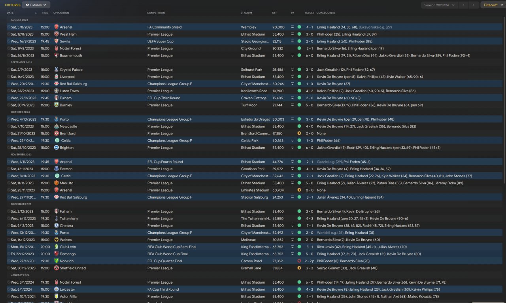Open the Luton Town opposition link
This screenshot has height=303, width=506.
[x=69, y=91]
